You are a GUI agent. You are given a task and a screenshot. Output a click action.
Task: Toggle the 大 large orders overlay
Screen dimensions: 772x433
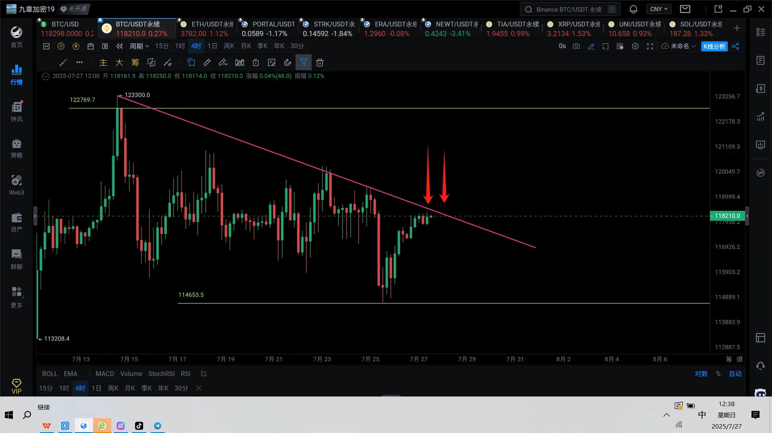click(x=119, y=63)
